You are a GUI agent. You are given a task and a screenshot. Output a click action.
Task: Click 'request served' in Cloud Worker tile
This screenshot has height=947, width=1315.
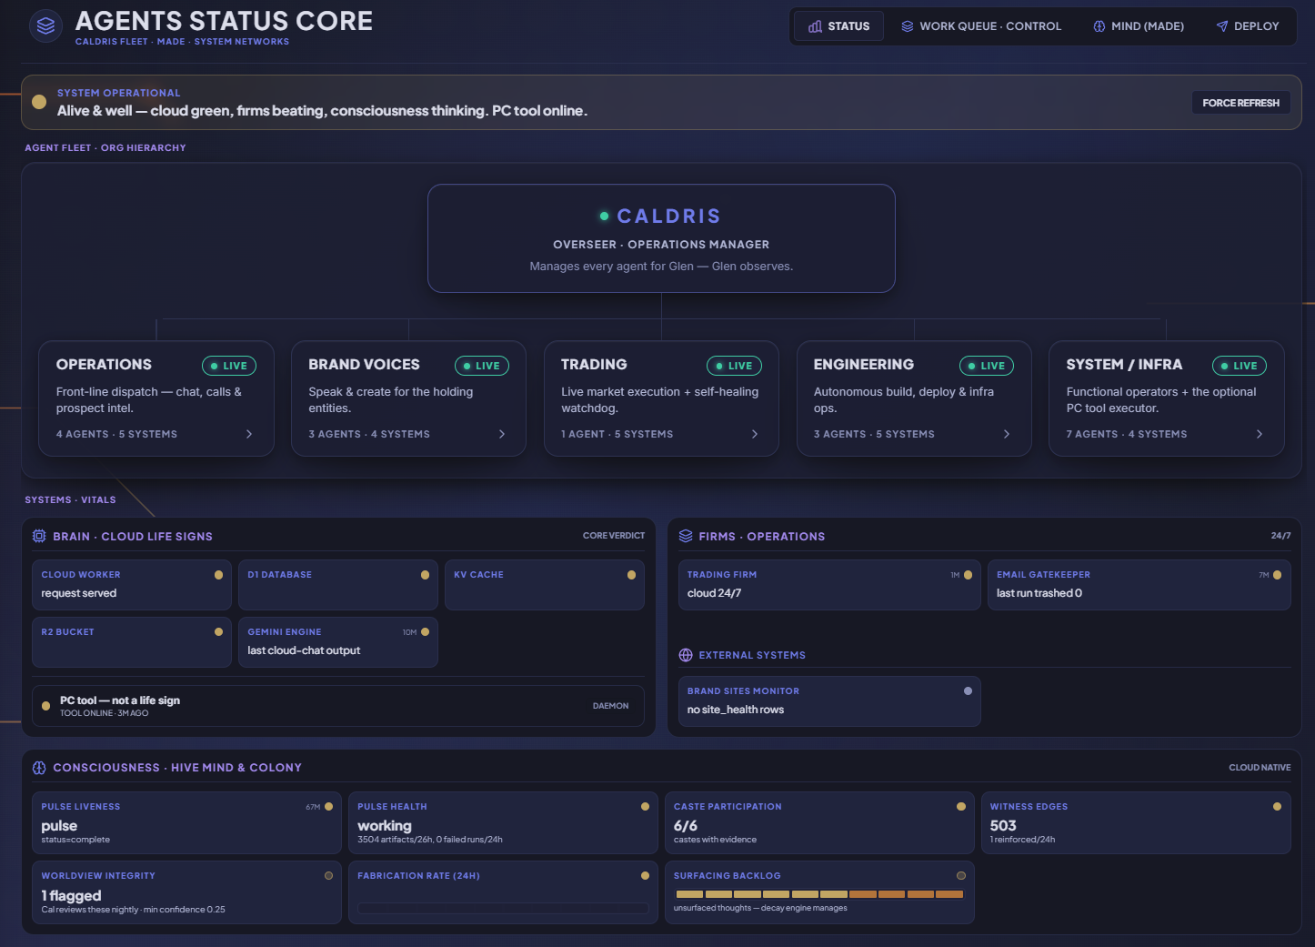point(79,593)
